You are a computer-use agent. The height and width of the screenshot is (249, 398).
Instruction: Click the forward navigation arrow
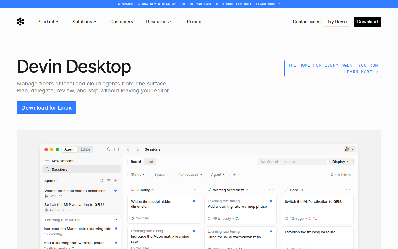click(x=137, y=149)
